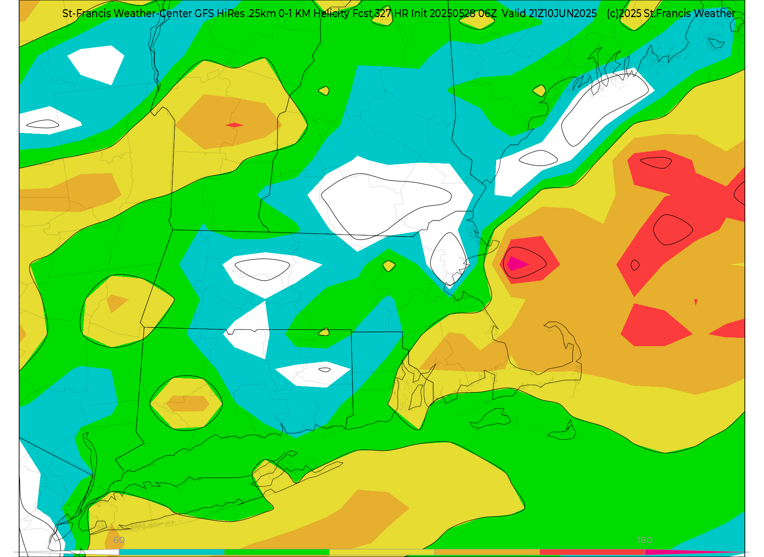Click the '160' colorbar label

point(645,540)
